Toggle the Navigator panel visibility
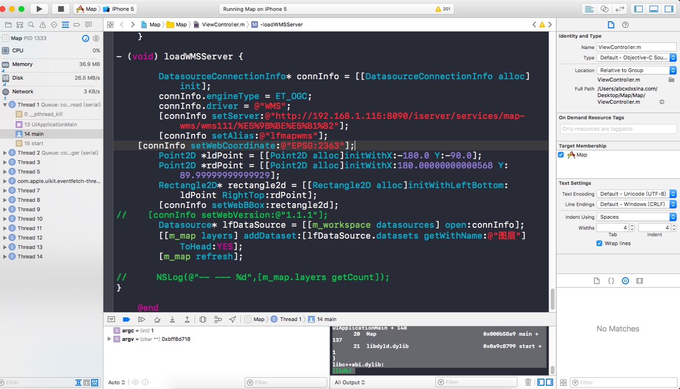This screenshot has height=389, width=680. [x=638, y=9]
